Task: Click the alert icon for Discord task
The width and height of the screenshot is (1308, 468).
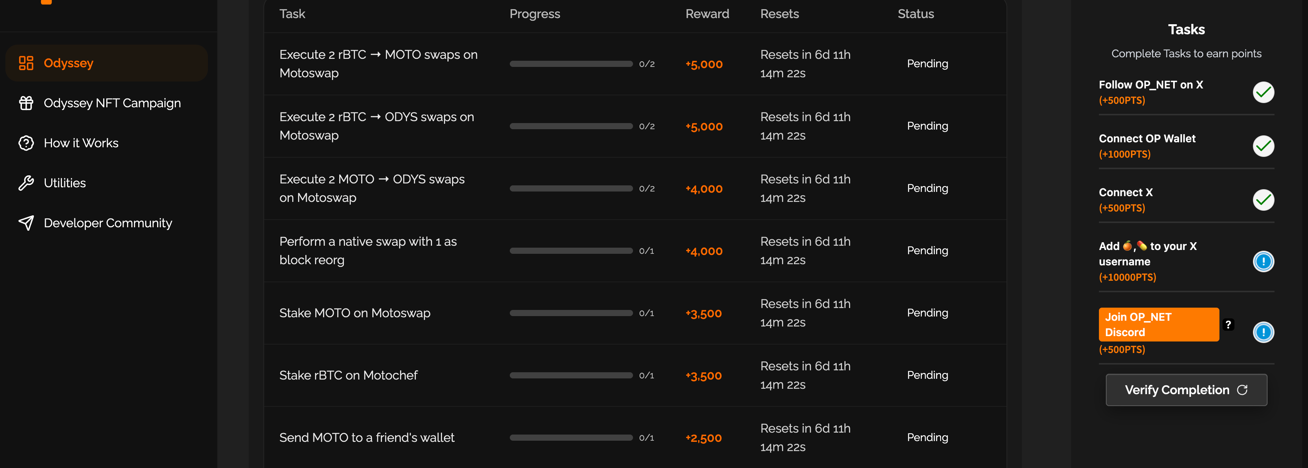Action: 1263,332
